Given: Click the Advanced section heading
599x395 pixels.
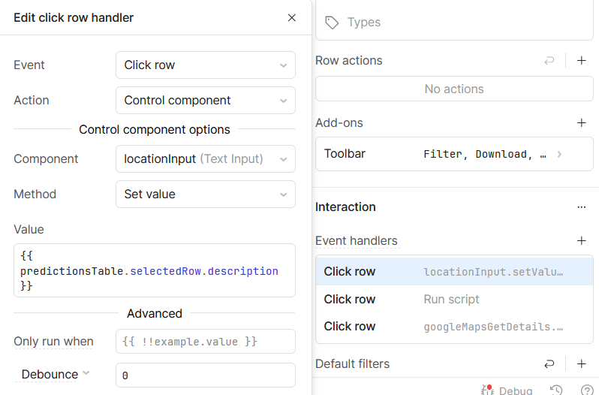Looking at the screenshot, I should coord(155,313).
